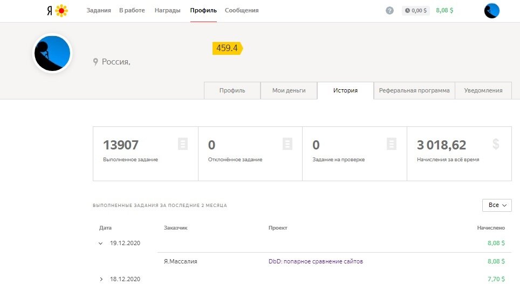Click the Выполненное задание label

coord(131,160)
